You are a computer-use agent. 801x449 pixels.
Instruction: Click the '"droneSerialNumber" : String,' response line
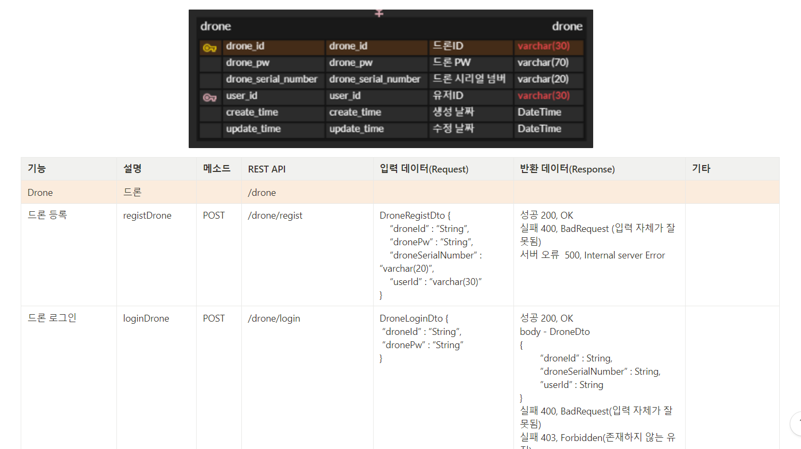[600, 372]
